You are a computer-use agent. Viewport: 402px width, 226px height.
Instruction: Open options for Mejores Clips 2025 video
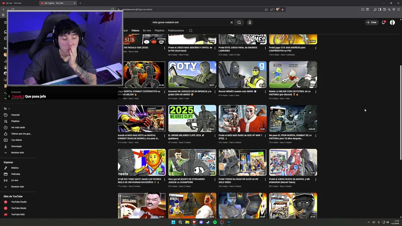coord(215,136)
